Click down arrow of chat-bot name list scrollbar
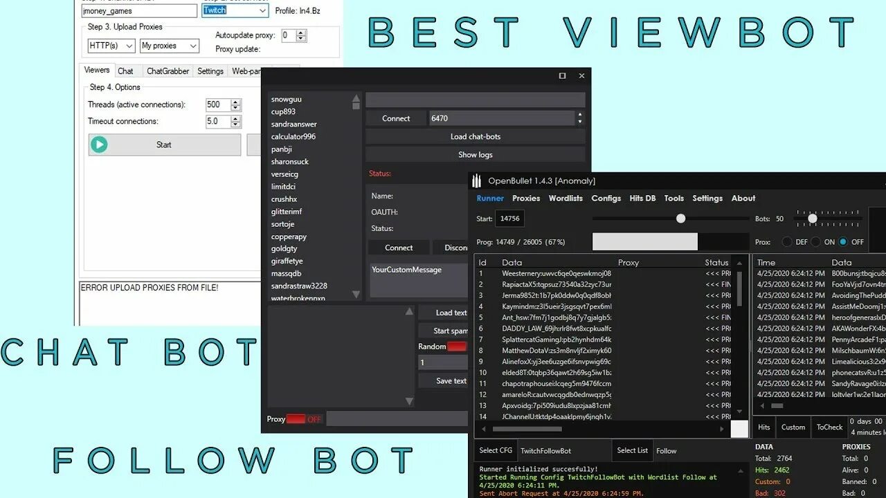Screen dimensions: 886x498 tap(356, 295)
